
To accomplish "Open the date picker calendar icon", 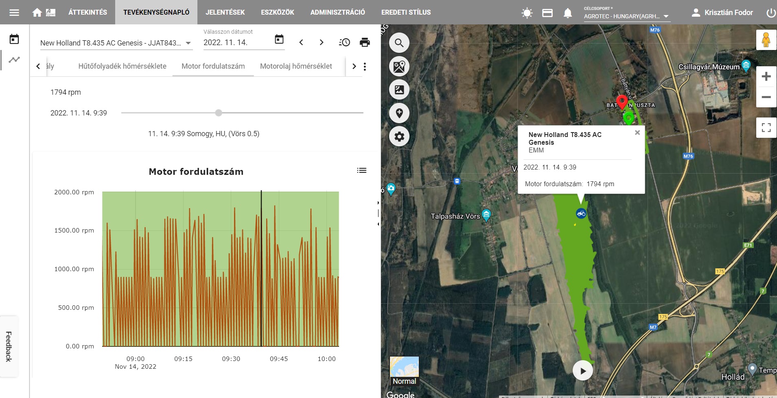I will (x=279, y=39).
